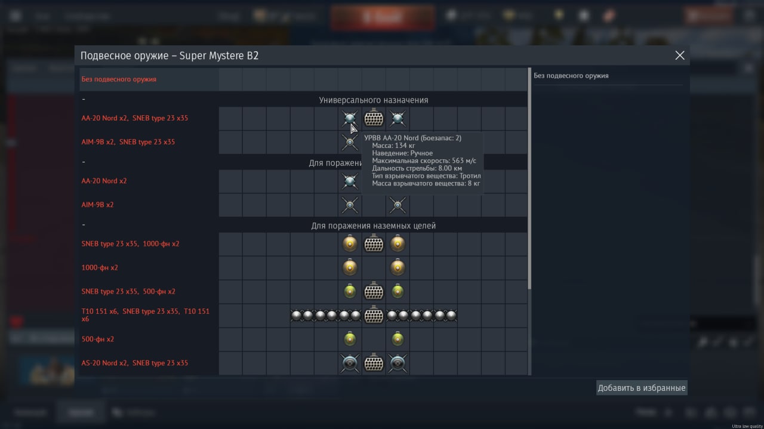Screen dimensions: 764x429
Task: Click the Универсального назначения section header
Action: pos(374,100)
